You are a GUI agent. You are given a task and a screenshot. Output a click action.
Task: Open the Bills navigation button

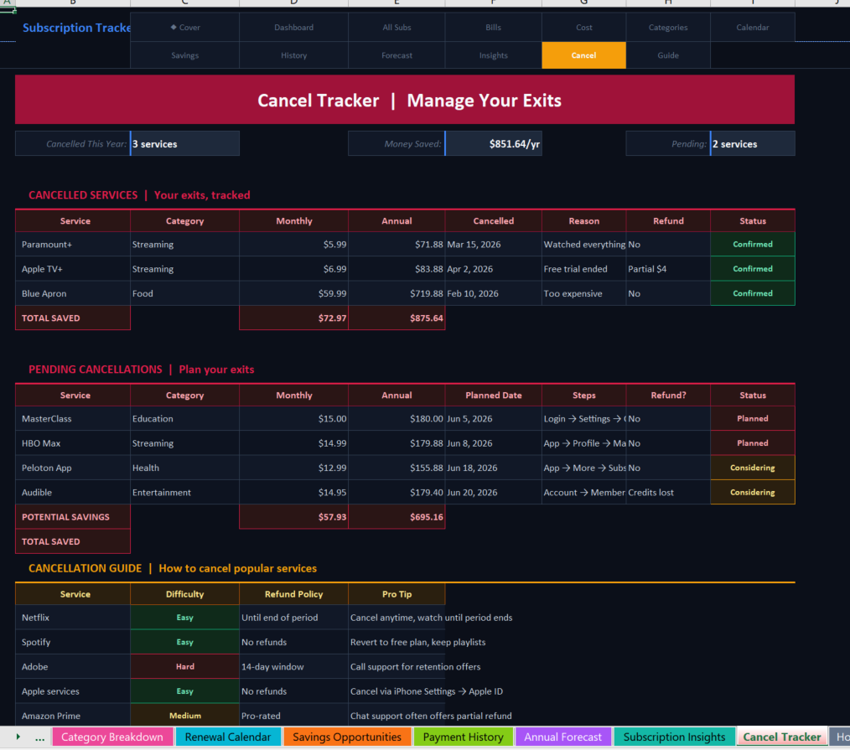[493, 27]
